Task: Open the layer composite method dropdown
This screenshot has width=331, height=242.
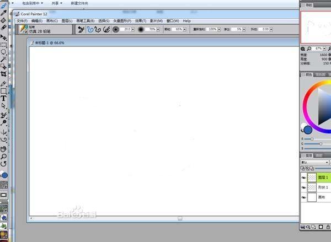Action: tap(327, 163)
